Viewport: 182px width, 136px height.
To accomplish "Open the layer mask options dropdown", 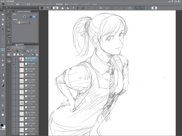I will pyautogui.click(x=32, y=51).
